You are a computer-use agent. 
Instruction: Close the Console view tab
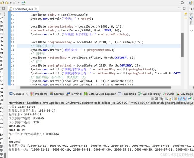point(27,94)
